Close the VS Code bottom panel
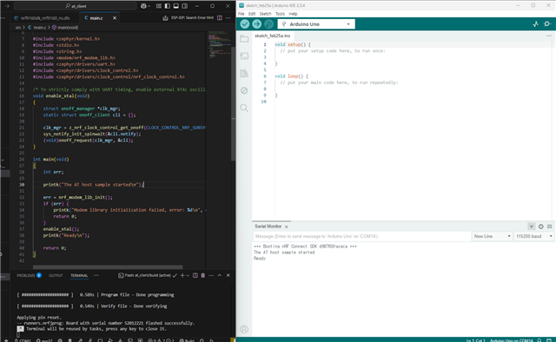The width and height of the screenshot is (556, 342). click(x=228, y=275)
